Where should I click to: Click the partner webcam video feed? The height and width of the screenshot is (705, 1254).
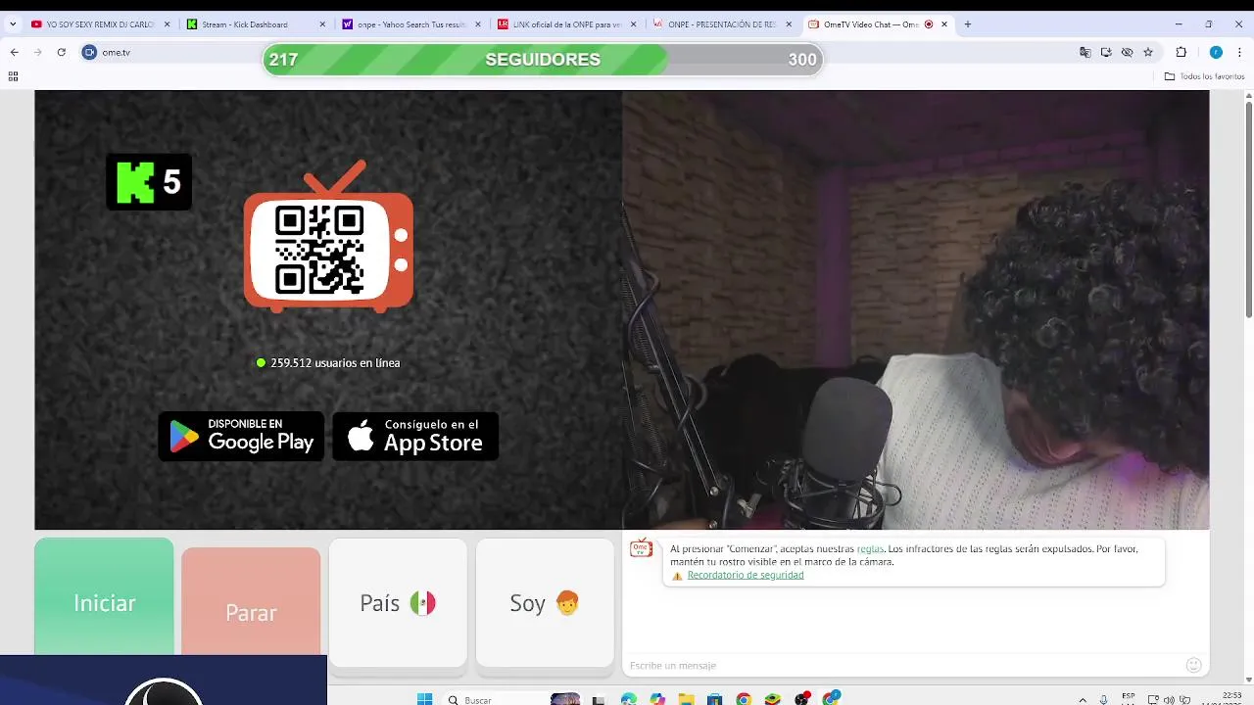(x=915, y=309)
